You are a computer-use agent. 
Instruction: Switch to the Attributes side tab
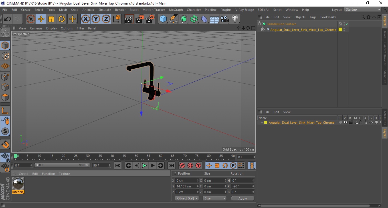(385, 118)
